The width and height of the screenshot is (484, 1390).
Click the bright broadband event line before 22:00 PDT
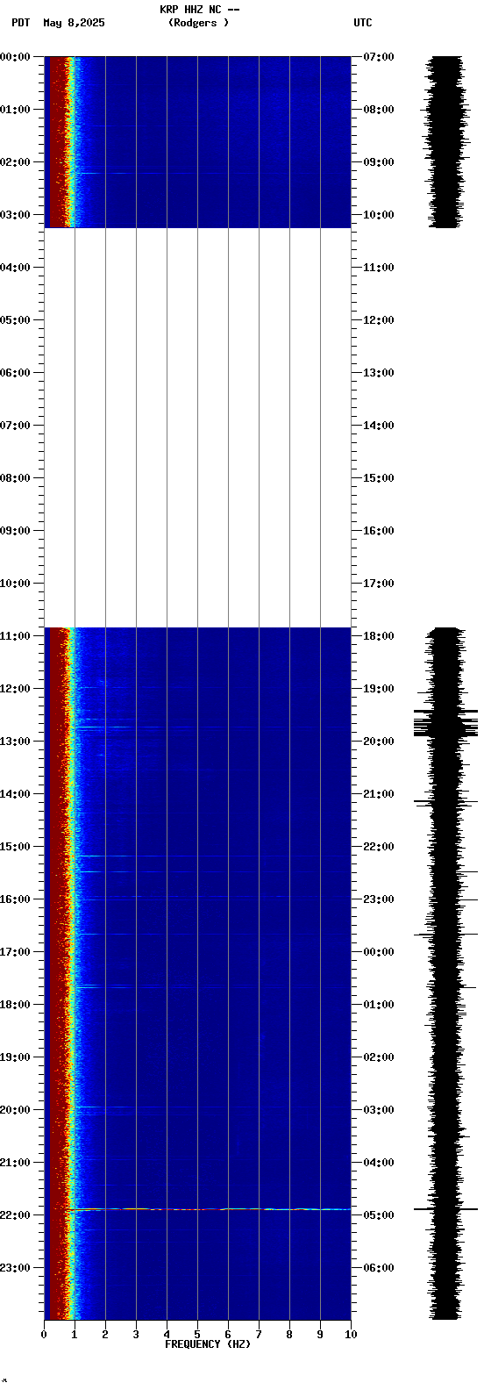pyautogui.click(x=210, y=1209)
